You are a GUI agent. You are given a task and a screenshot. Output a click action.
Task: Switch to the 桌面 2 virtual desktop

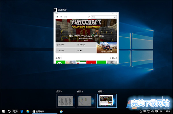[x=86, y=101]
